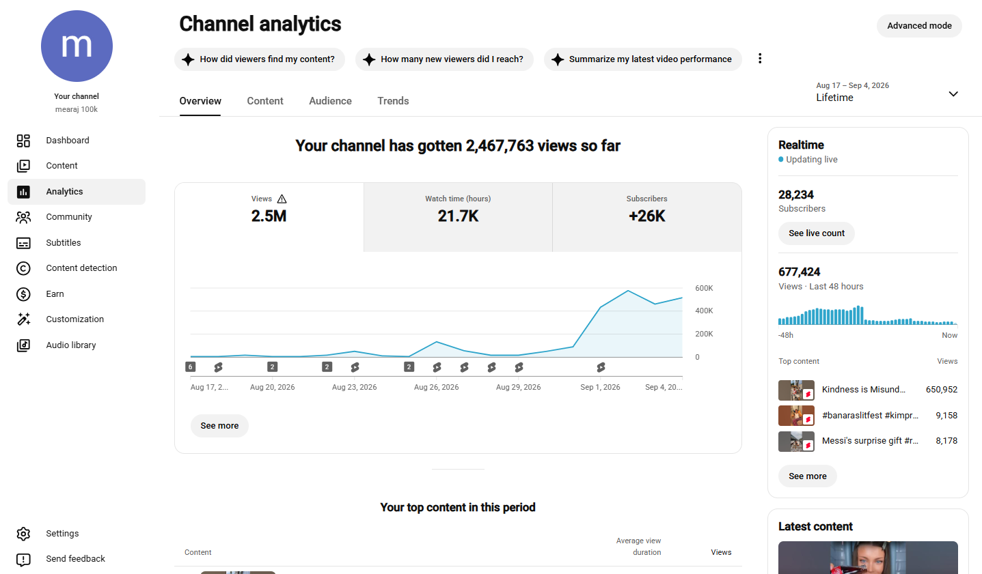Click the Shorts marker at Aug 29
982x574 pixels.
click(x=519, y=367)
